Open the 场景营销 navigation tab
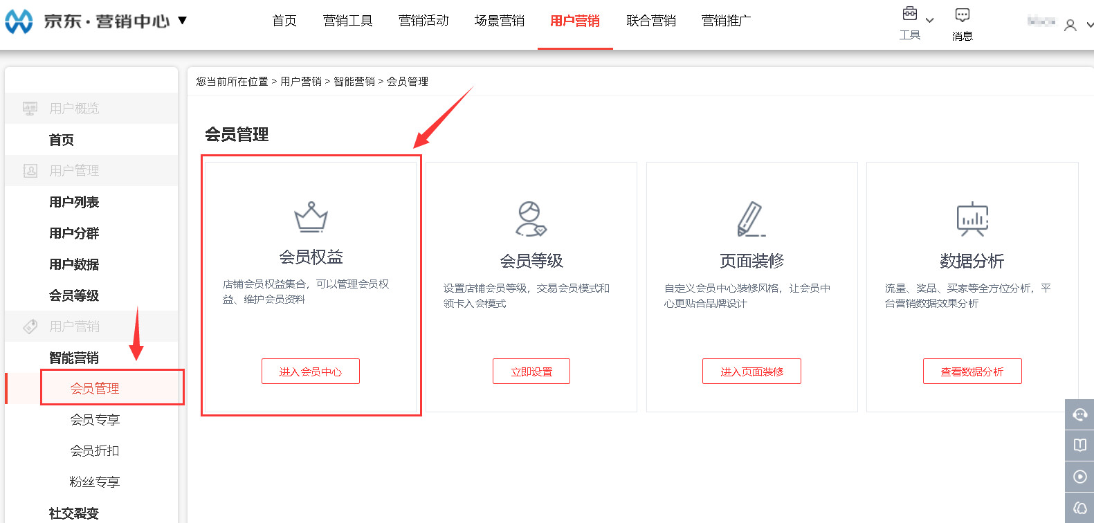 tap(500, 21)
